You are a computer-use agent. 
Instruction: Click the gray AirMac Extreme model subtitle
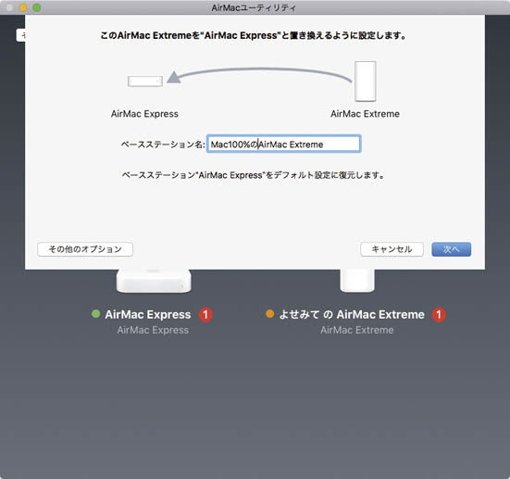[x=356, y=330]
